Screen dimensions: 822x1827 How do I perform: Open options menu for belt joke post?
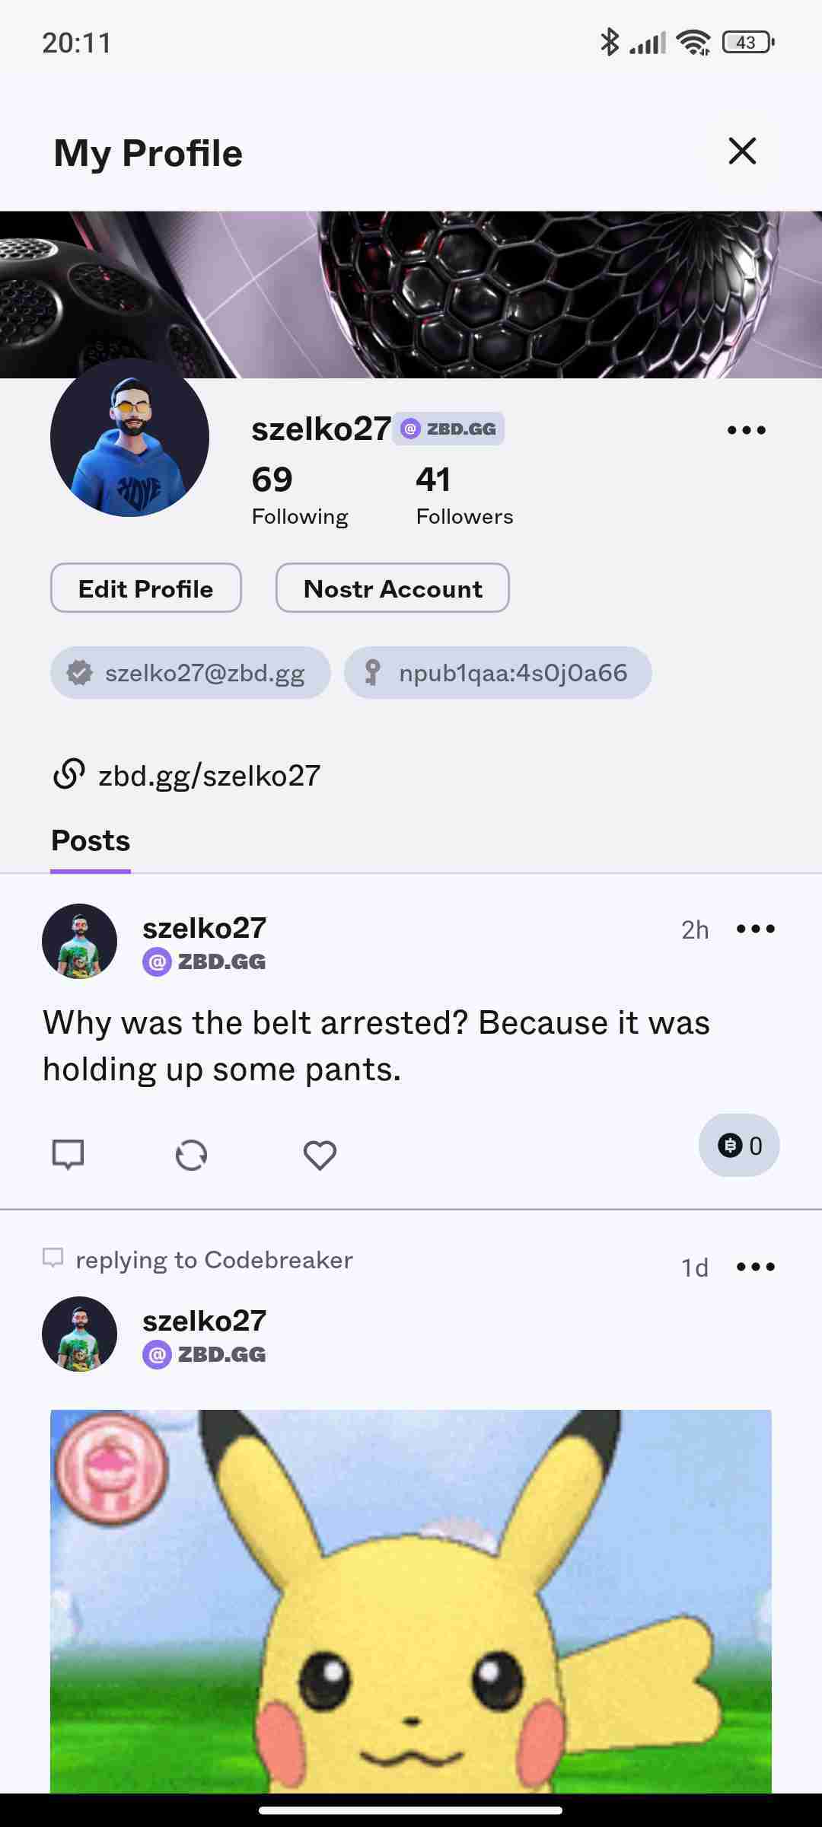pyautogui.click(x=756, y=929)
